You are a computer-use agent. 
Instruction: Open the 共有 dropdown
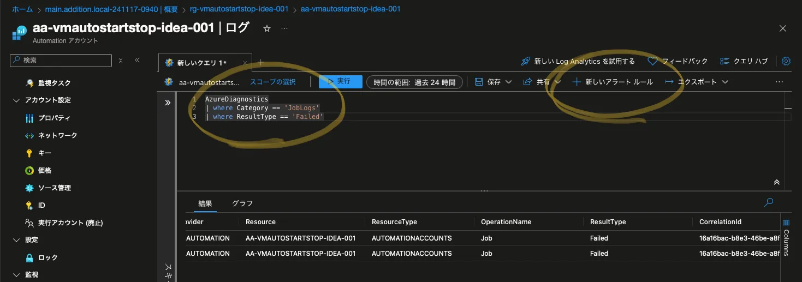coord(543,82)
